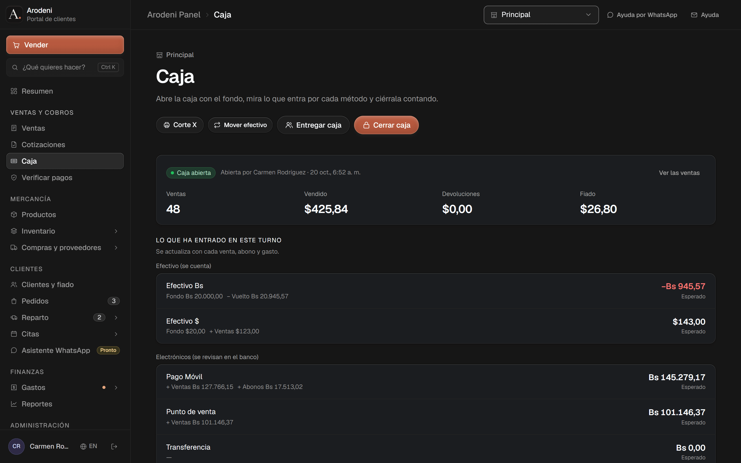Viewport: 741px width, 463px height.
Task: Click the Inventario layers icon
Action: [x=14, y=231]
